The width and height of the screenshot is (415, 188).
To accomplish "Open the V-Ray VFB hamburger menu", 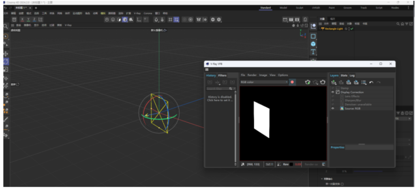I will (207, 70).
